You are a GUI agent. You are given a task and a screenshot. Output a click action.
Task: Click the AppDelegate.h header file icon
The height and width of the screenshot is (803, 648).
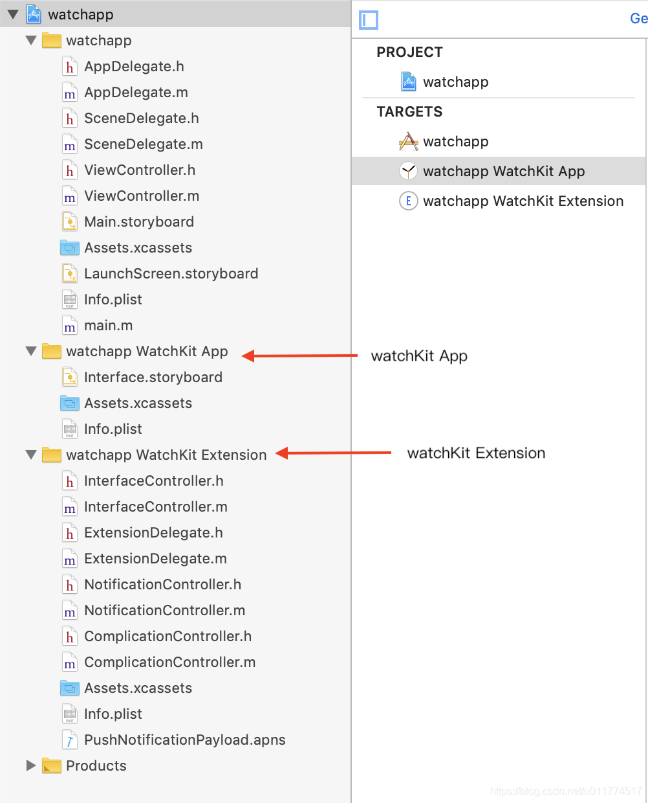pos(70,66)
